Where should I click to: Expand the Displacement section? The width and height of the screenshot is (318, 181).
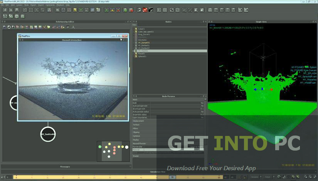point(168,121)
